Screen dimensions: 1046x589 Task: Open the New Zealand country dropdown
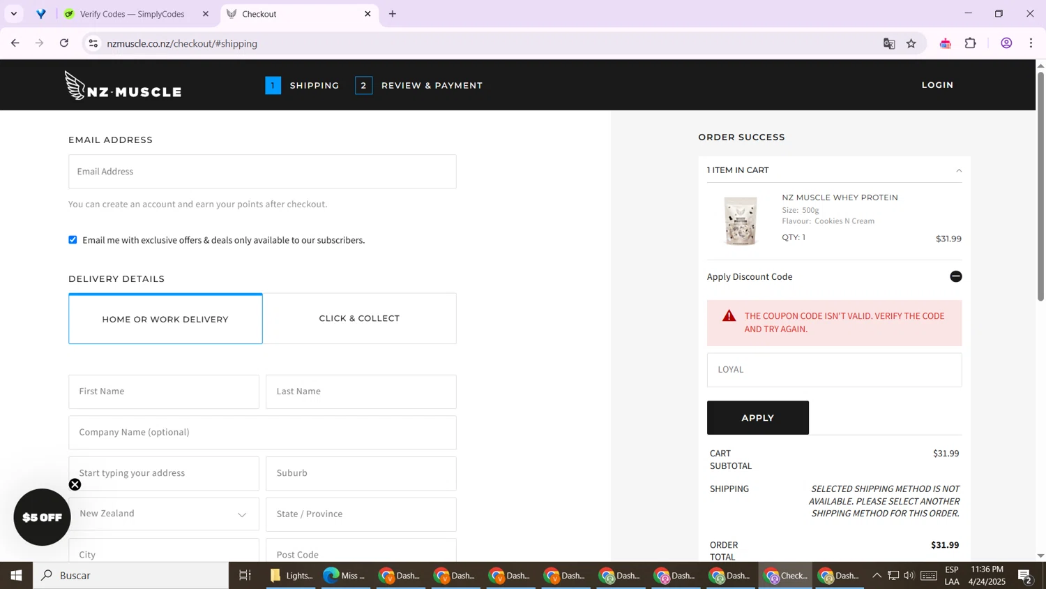[x=164, y=514]
